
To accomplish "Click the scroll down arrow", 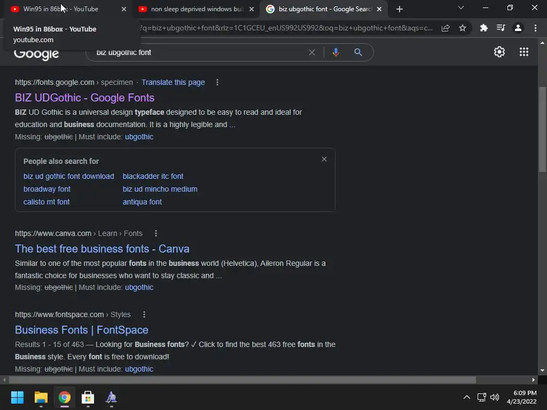I will pos(542,370).
